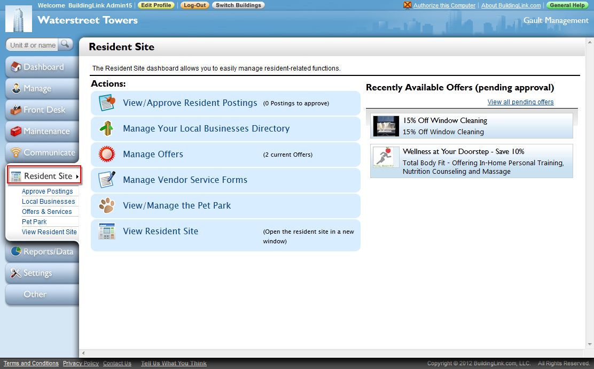Image resolution: width=594 pixels, height=369 pixels.
Task: Select Pet Park in the sidebar submenu
Action: (x=34, y=222)
